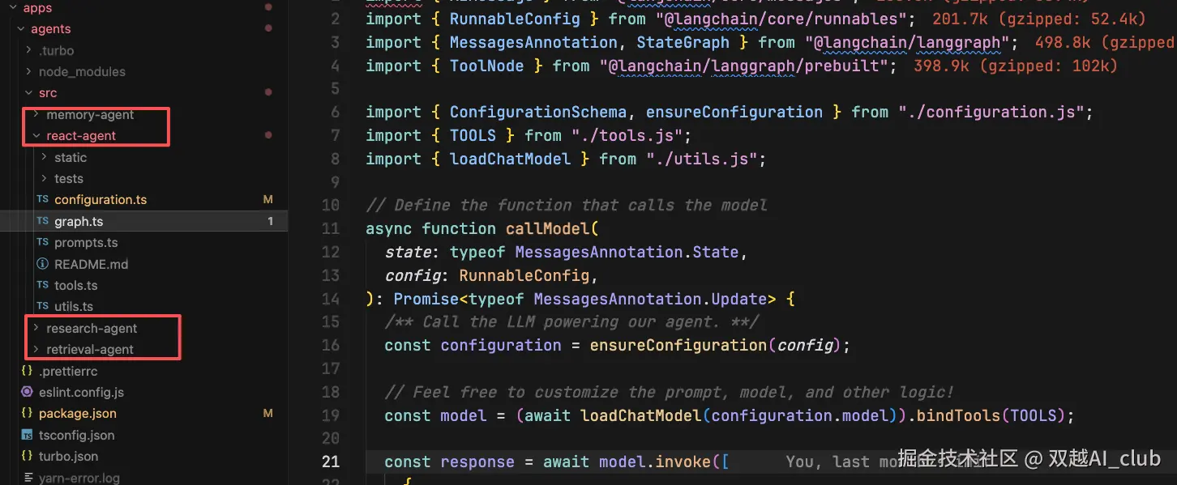Click the log icon of yarn-error.log

click(x=27, y=478)
